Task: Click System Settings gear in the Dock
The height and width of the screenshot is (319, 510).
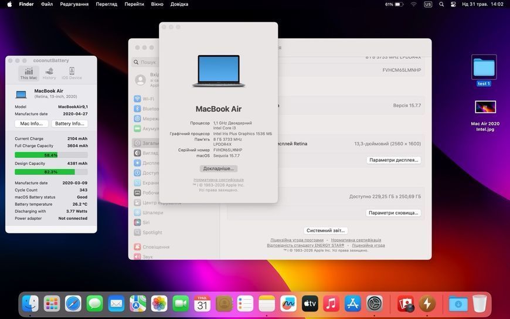Action: pyautogui.click(x=375, y=304)
